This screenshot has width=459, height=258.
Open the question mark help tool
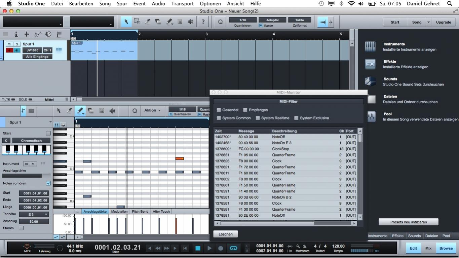[203, 22]
